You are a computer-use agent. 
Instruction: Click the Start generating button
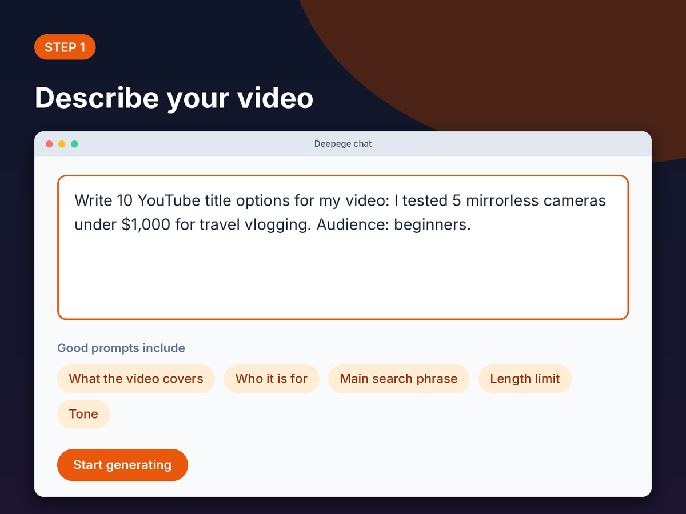pyautogui.click(x=122, y=465)
